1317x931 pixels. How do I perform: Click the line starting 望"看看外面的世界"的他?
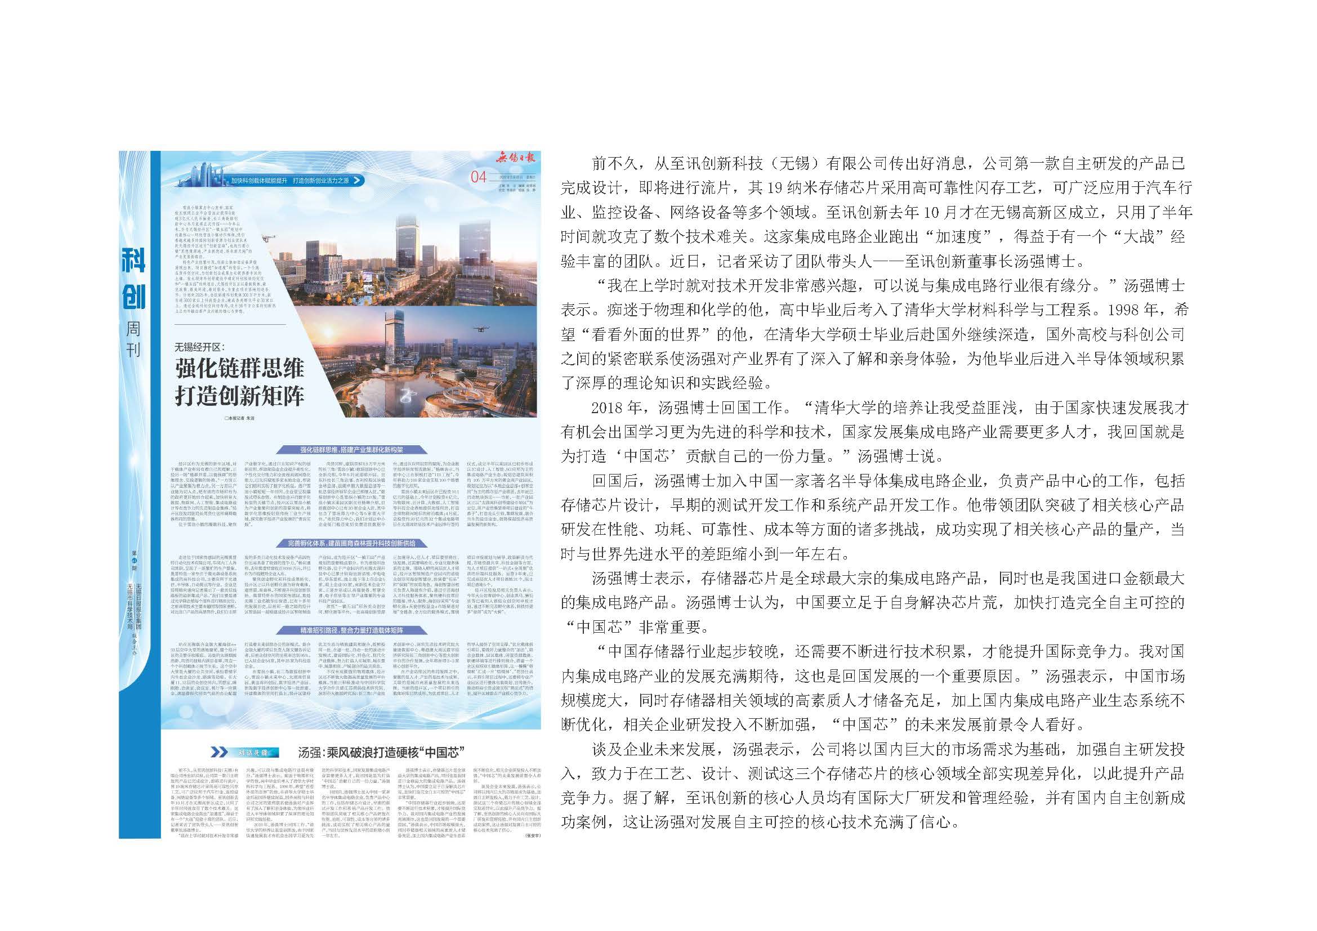click(872, 335)
